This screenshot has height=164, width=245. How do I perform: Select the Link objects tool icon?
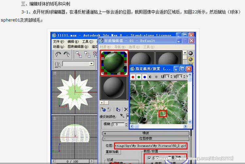click(x=79, y=54)
